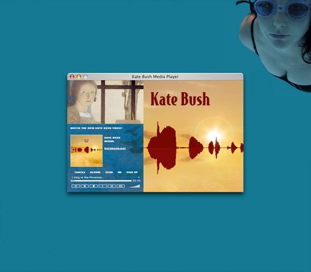The height and width of the screenshot is (272, 311).
Task: Click the Aerial album cover thumbnail
Action: tap(86, 151)
